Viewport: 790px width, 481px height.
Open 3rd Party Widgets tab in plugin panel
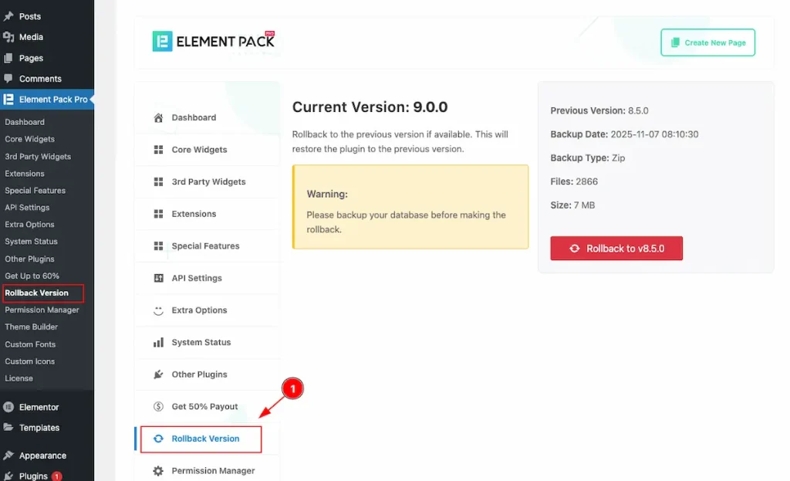coord(208,182)
